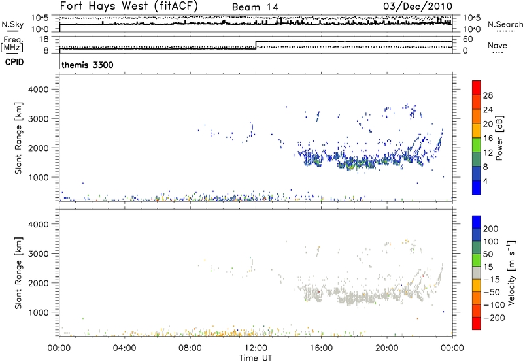This screenshot has width=523, height=362.
Task: Select the 'themis 3300' control program text
Action: tap(88, 65)
